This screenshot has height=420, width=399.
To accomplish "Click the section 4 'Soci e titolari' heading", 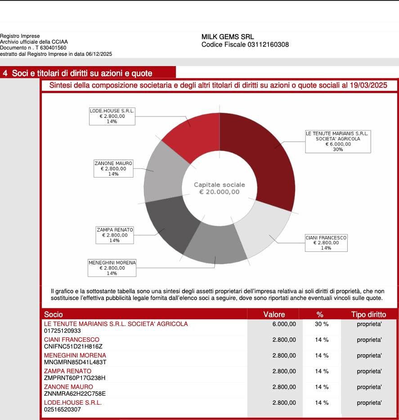I will [82, 73].
